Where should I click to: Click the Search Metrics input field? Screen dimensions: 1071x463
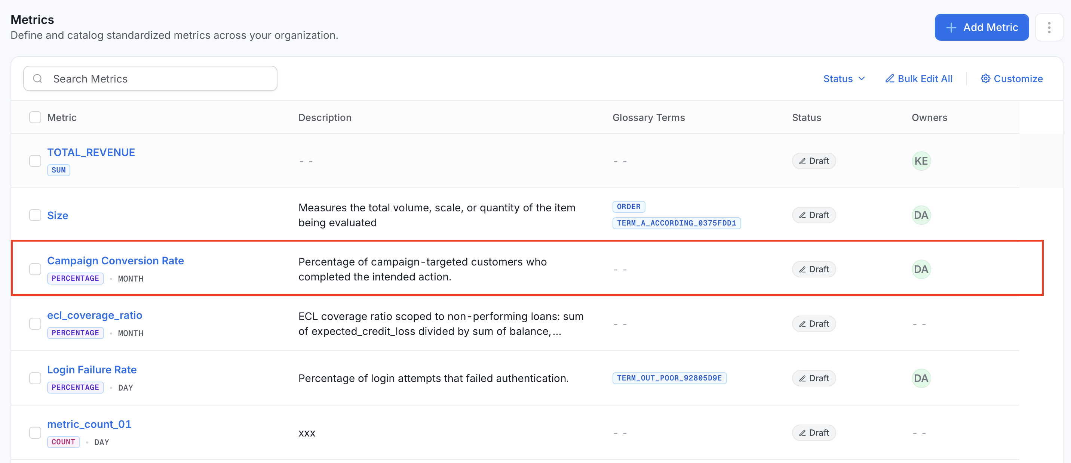coord(150,78)
